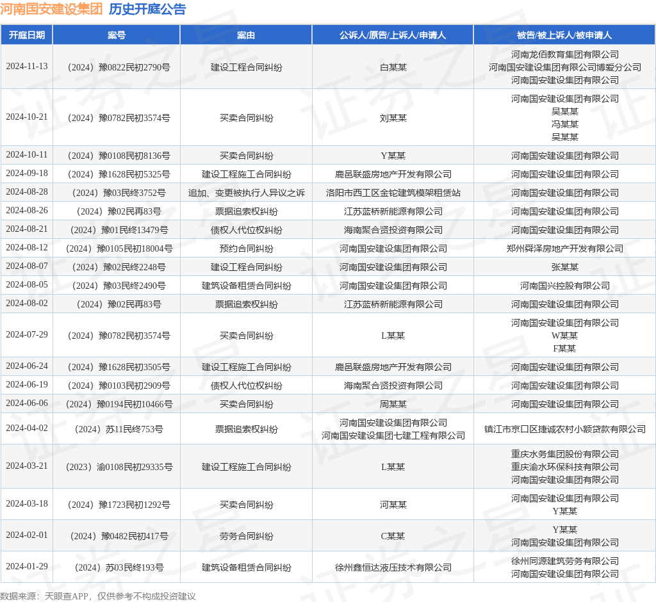Image resolution: width=656 pixels, height=602 pixels.
Task: Select the date cell 2024-11-13
Action: click(x=27, y=67)
